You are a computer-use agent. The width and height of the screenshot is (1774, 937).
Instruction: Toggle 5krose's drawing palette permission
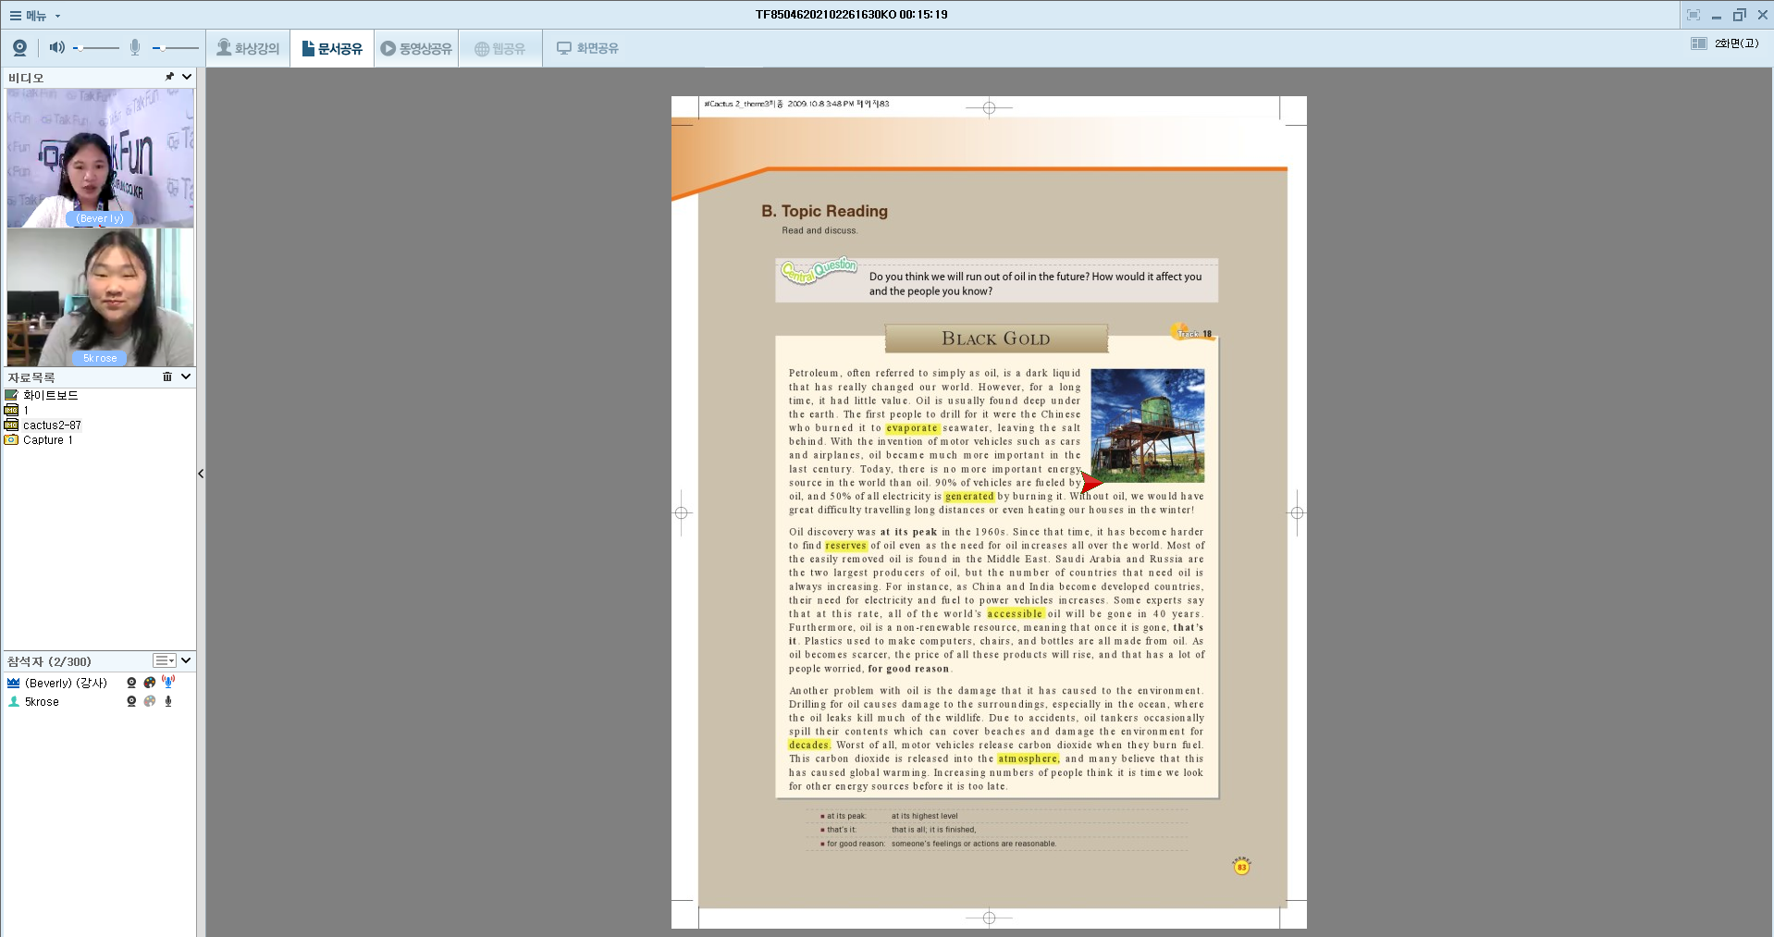pyautogui.click(x=150, y=701)
